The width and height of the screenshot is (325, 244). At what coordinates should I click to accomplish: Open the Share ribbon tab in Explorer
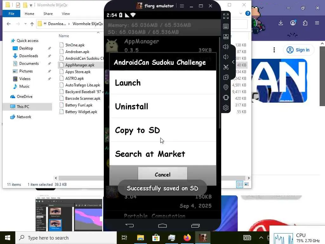[x=48, y=14]
